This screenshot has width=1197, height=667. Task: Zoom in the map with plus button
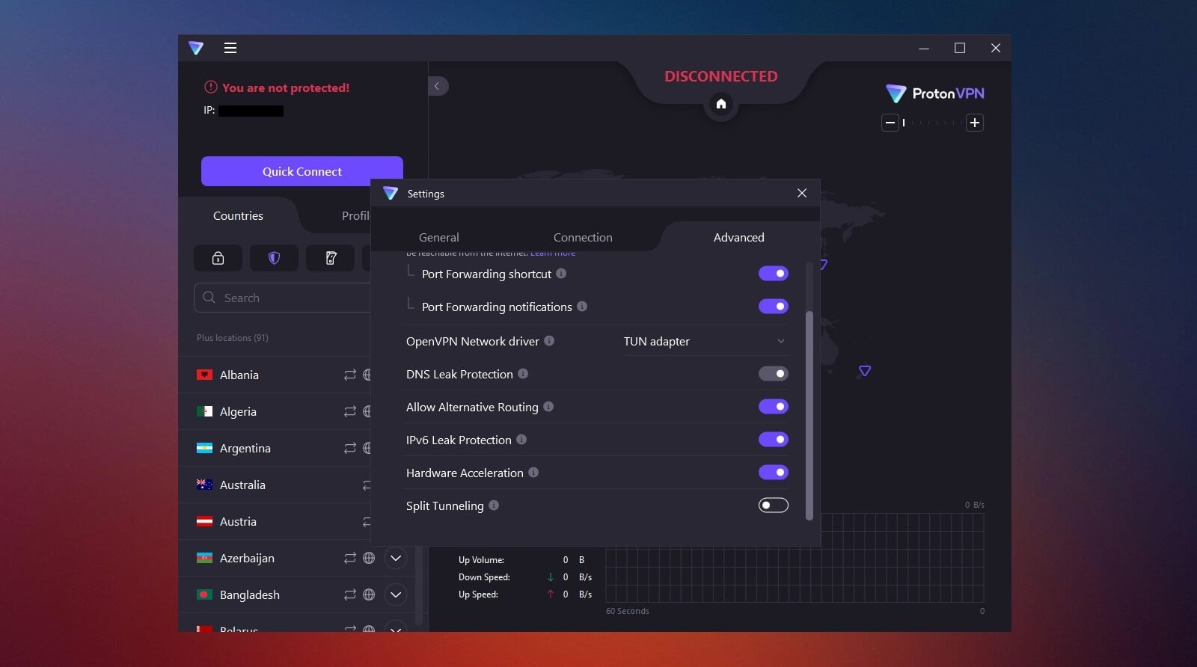(x=974, y=123)
